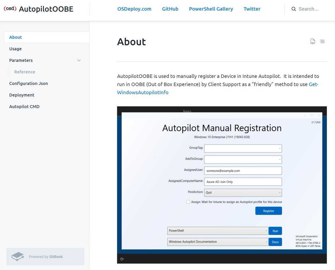Open the PostAction Quit dropdown

coord(243,193)
